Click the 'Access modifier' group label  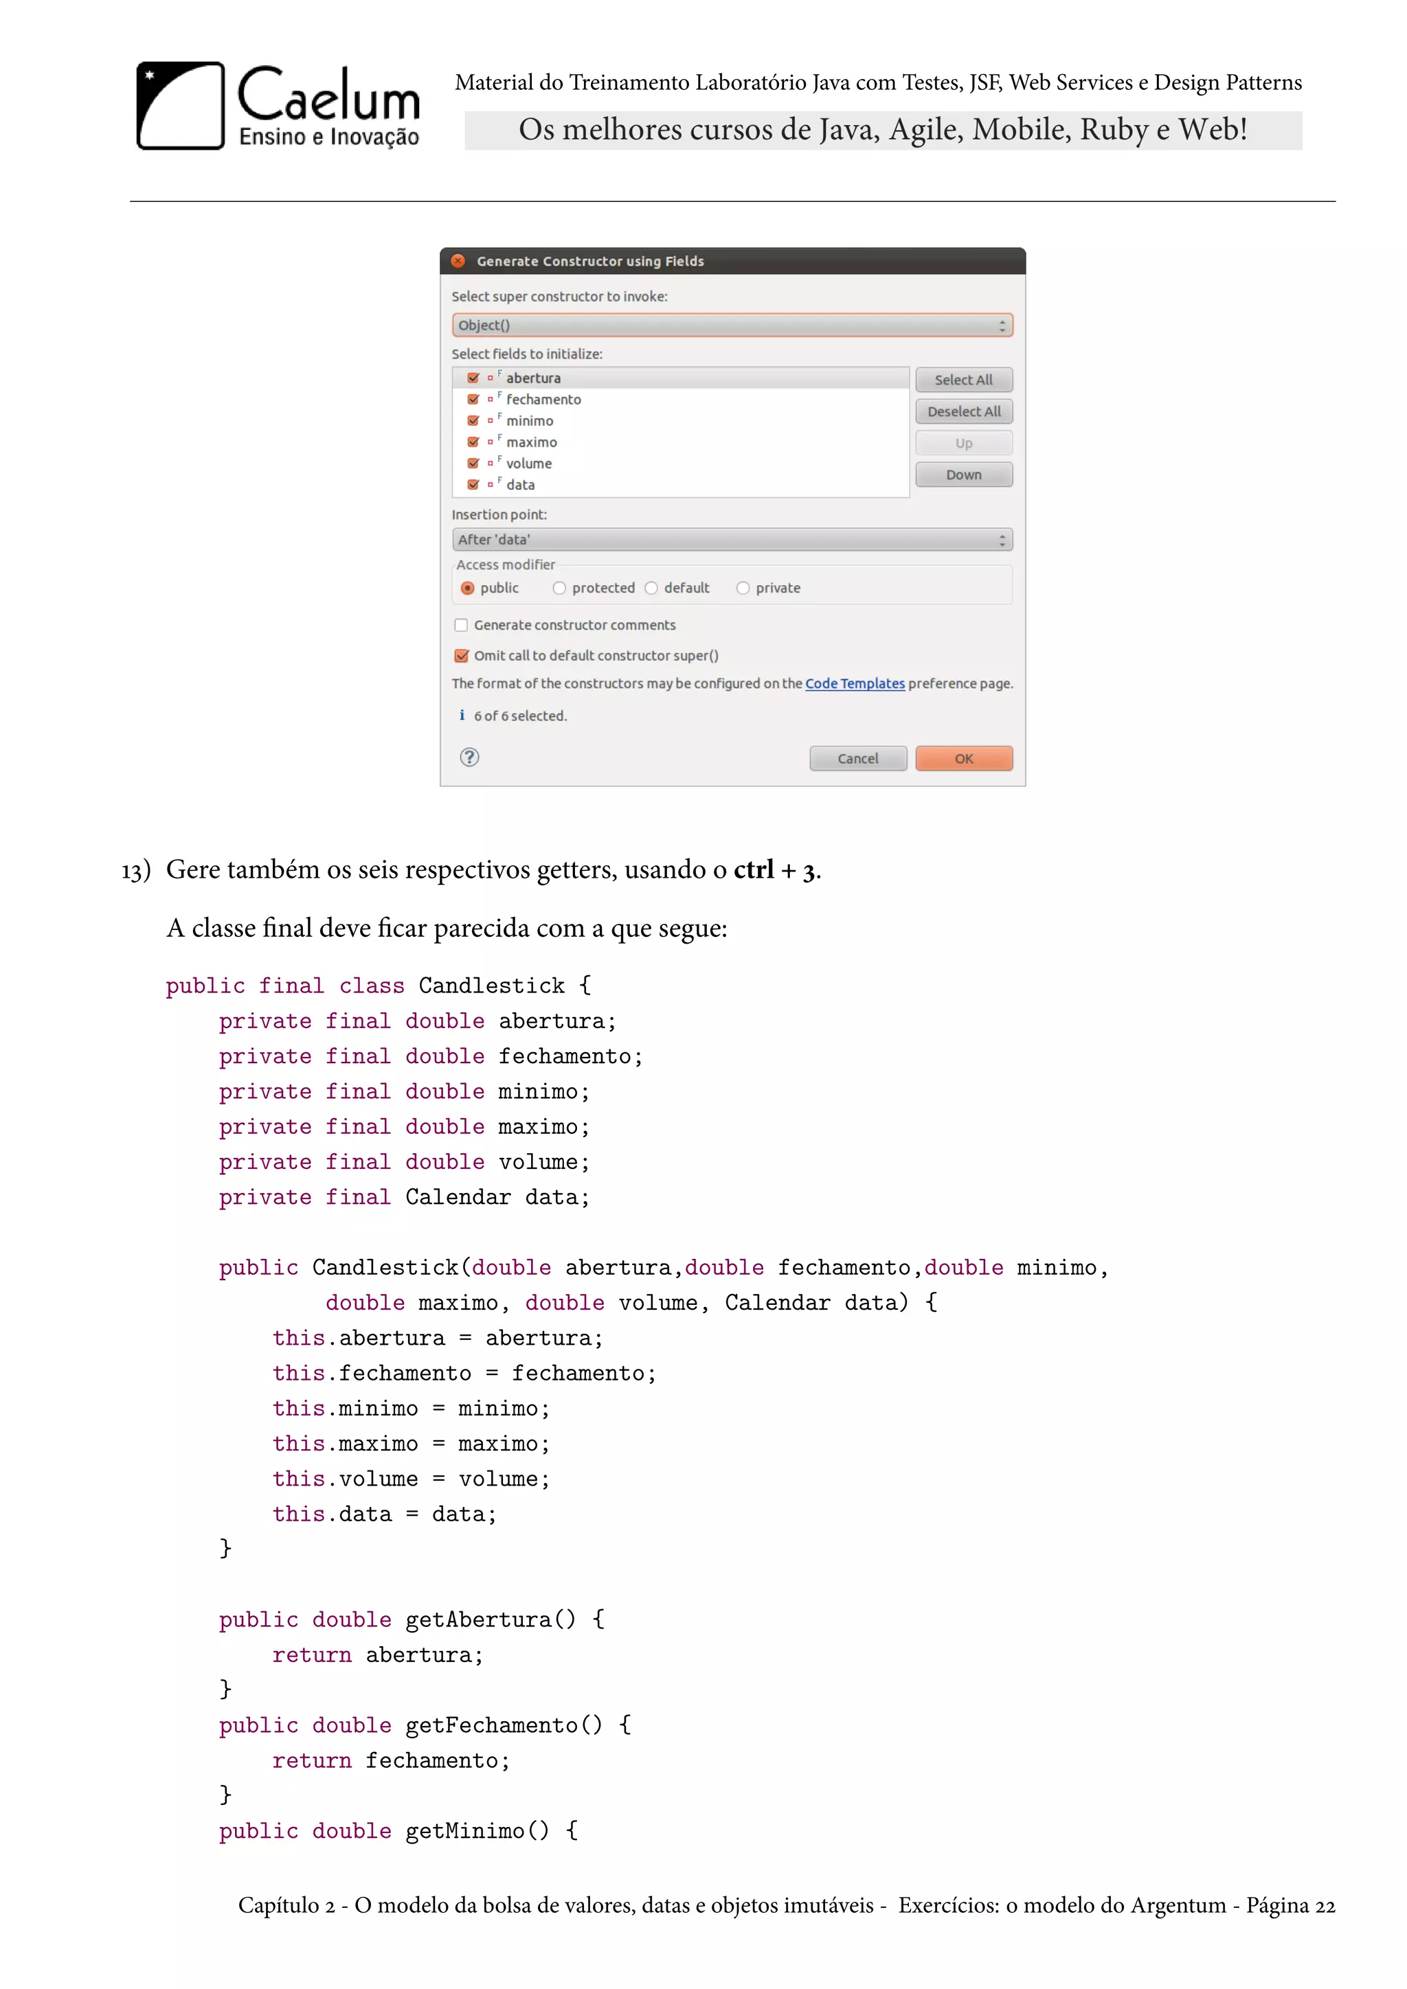tap(506, 565)
